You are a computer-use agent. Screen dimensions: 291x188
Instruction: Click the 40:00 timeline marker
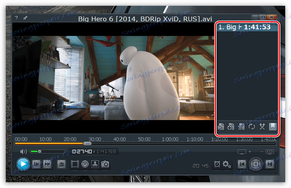tap(119, 139)
